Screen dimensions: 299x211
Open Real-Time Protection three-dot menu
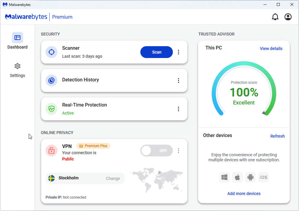[x=179, y=109]
